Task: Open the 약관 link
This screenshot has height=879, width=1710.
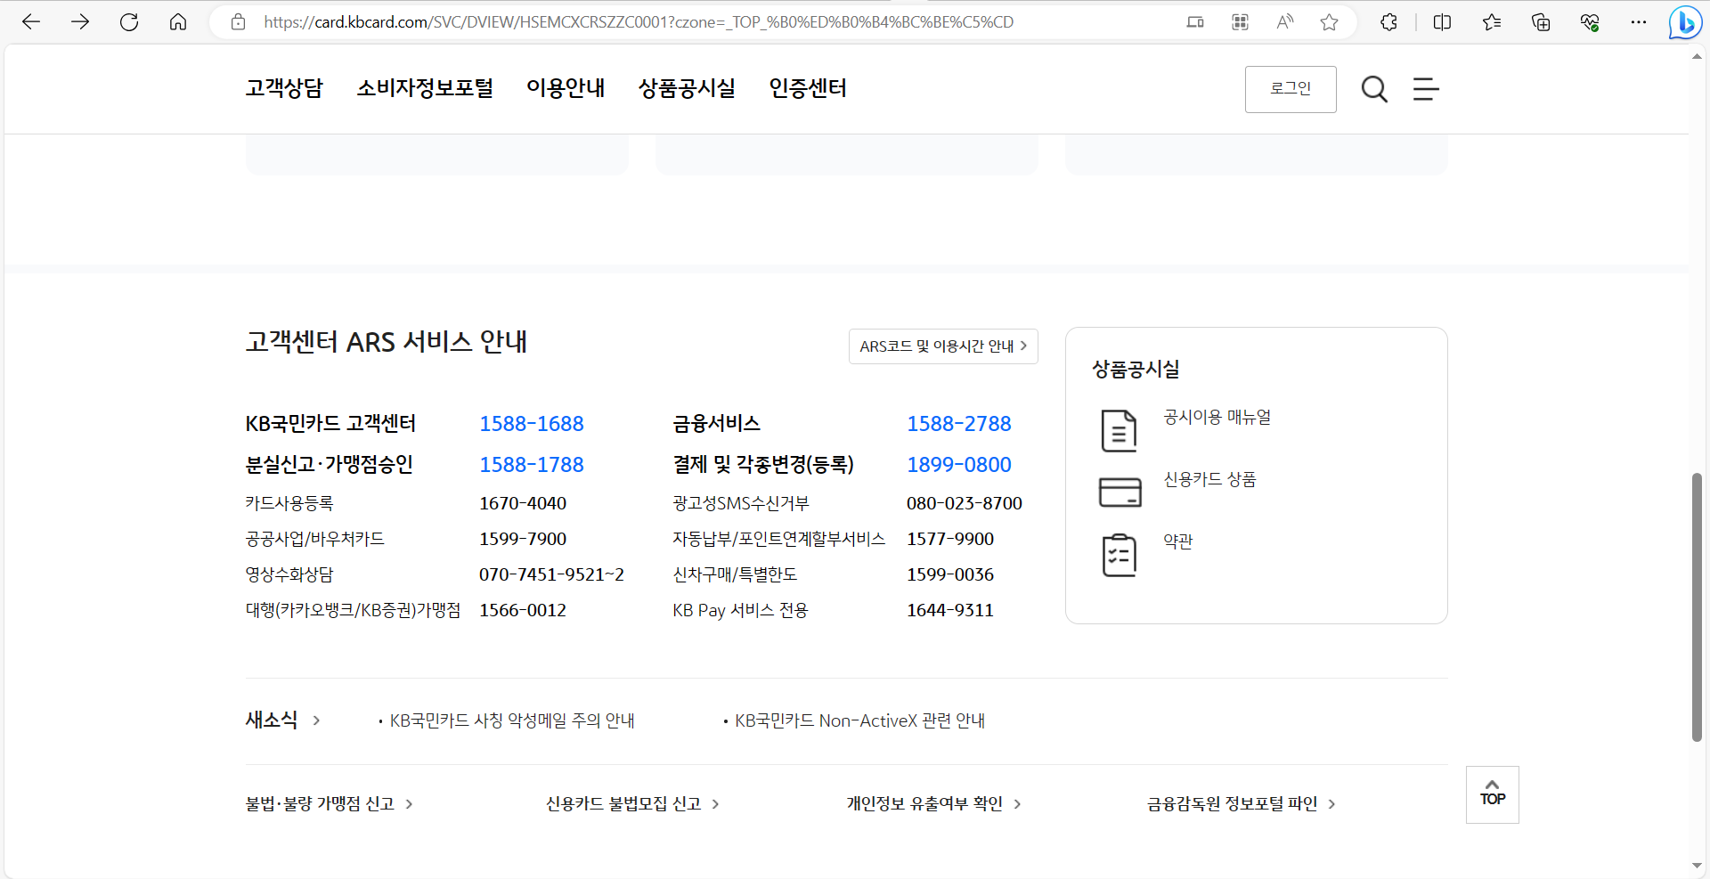Action: (x=1177, y=541)
